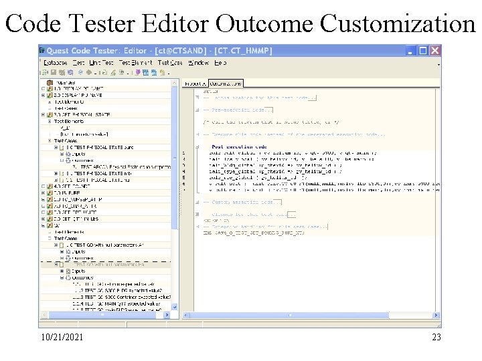The height and width of the screenshot is (361, 482).
Task: Open the Help menu
Action: pyautogui.click(x=220, y=63)
